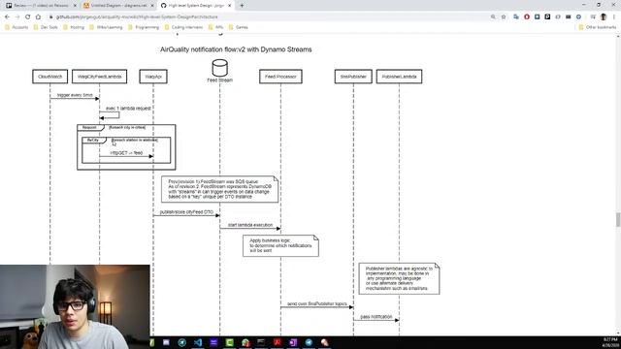Open the Hosting bookmark folder
621x349 pixels.
[x=74, y=27]
